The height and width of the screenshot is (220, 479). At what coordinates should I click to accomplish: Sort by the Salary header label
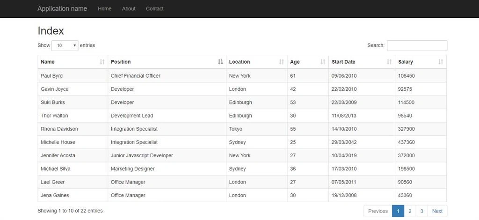(406, 62)
